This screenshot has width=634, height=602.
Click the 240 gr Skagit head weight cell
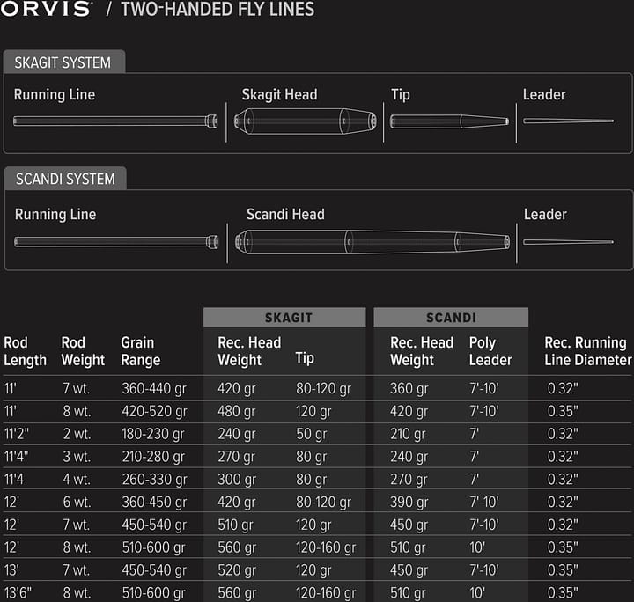pyautogui.click(x=237, y=434)
